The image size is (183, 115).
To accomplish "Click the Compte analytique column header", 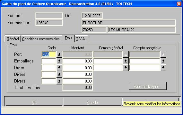I will [147, 48].
